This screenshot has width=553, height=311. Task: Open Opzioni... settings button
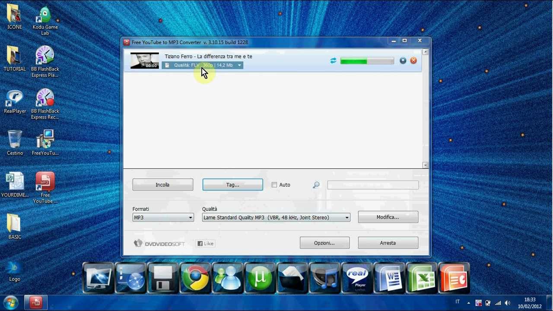tap(324, 243)
